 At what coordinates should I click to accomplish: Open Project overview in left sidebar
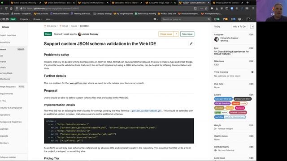8,35
